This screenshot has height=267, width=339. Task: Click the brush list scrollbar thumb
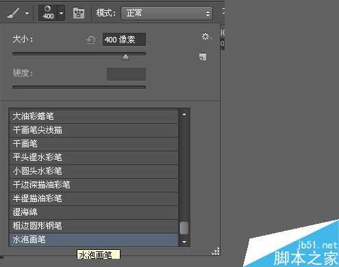coord(184,228)
